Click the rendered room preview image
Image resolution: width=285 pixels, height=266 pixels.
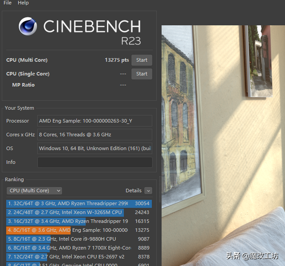(223, 145)
